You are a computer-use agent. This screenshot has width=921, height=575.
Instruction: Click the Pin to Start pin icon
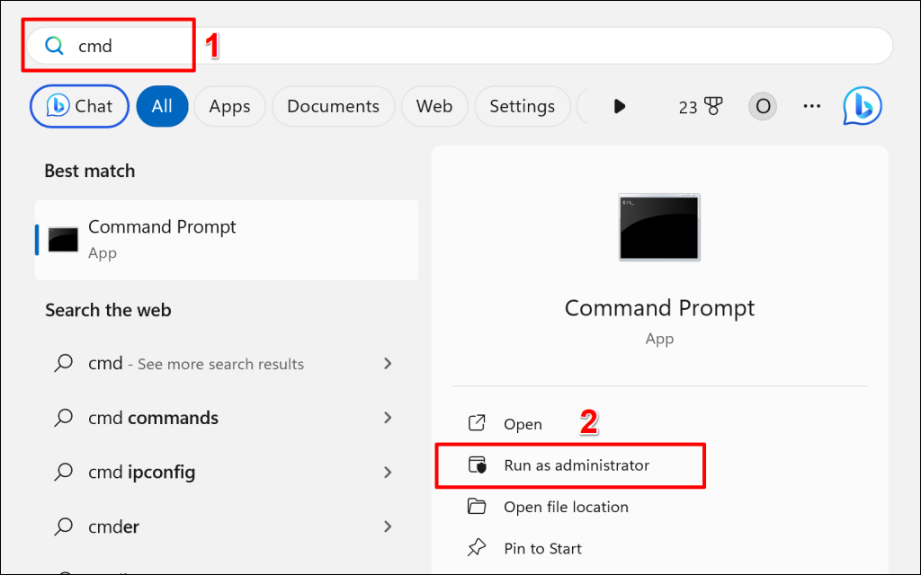click(477, 548)
